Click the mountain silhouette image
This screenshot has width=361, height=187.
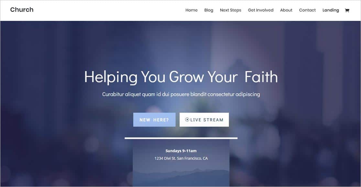tap(181, 177)
